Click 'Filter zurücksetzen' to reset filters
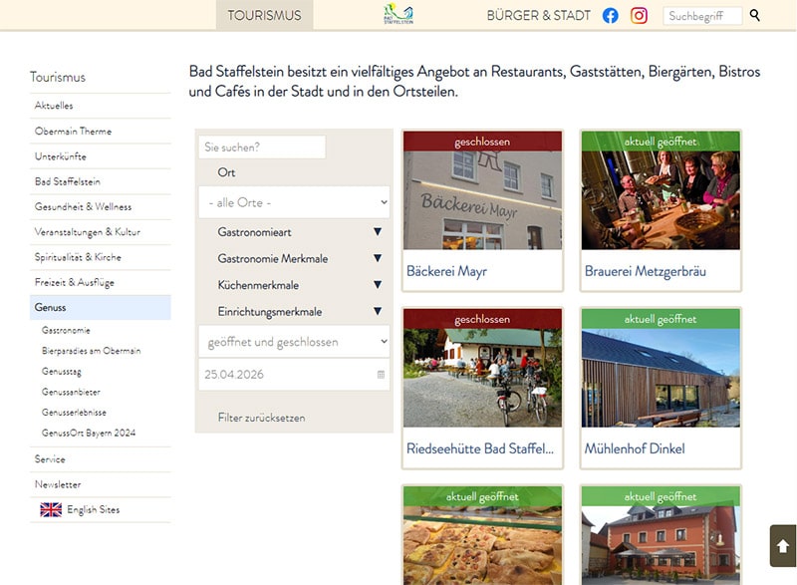The image size is (797, 585). [x=261, y=418]
